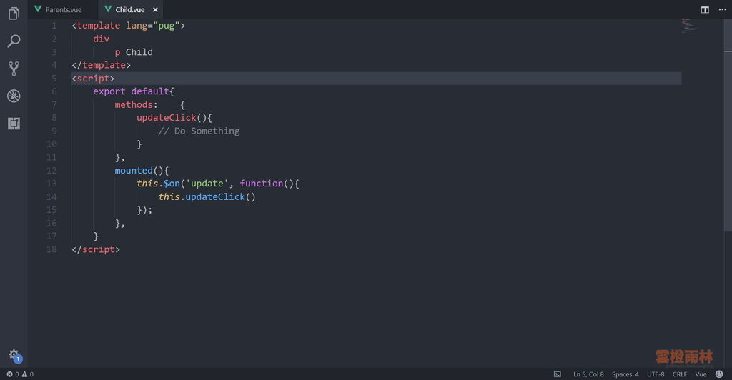Click the closing "</script>" tag
Image resolution: width=732 pixels, height=380 pixels.
point(96,249)
